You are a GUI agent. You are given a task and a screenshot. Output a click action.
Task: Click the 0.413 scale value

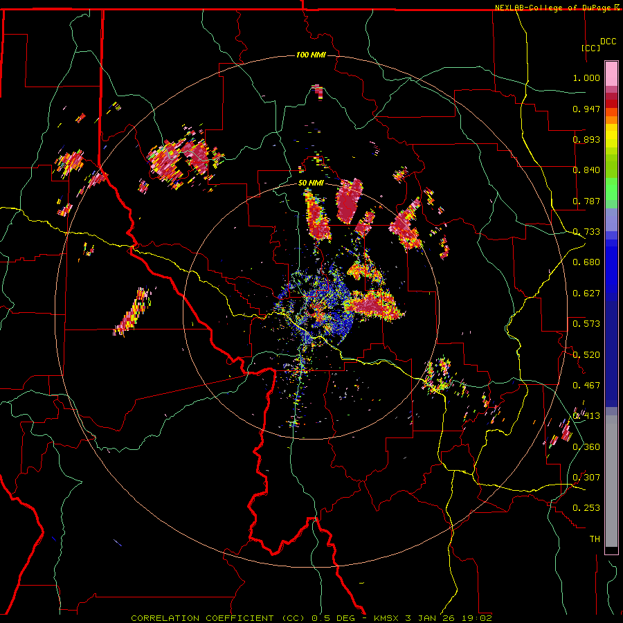[x=586, y=416]
